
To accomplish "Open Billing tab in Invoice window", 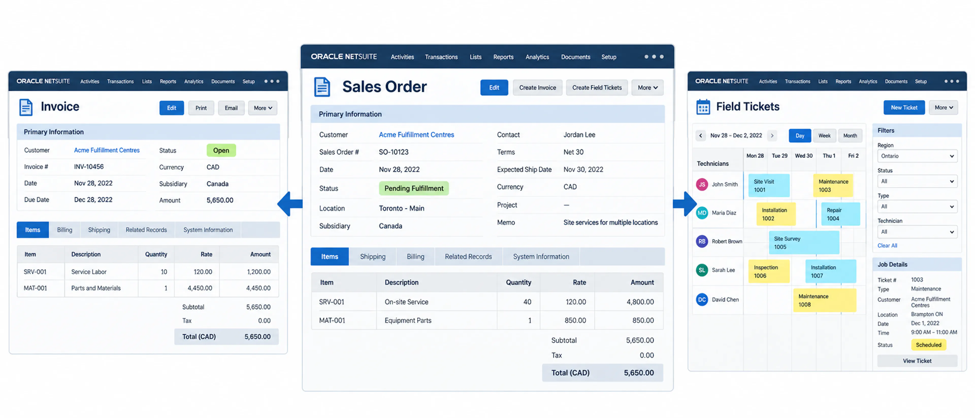I will 64,230.
